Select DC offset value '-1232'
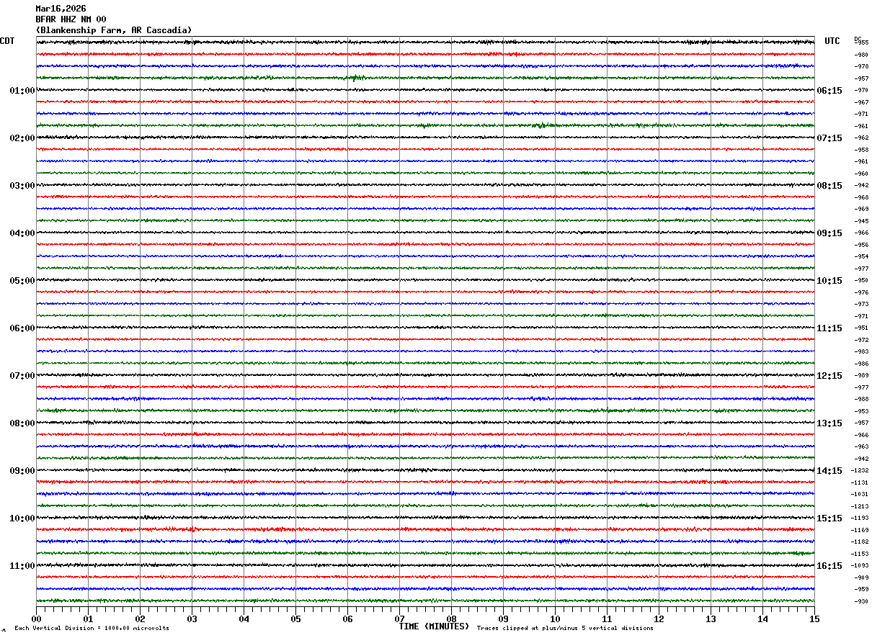 tap(860, 470)
